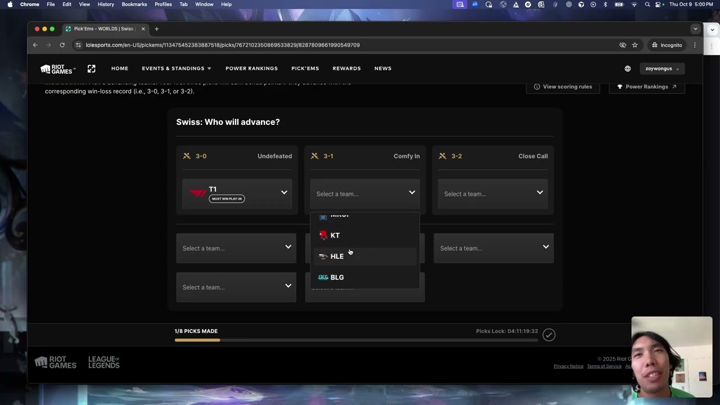Open the Power Rankings external link button
Viewport: 720px width, 405px height.
647,87
